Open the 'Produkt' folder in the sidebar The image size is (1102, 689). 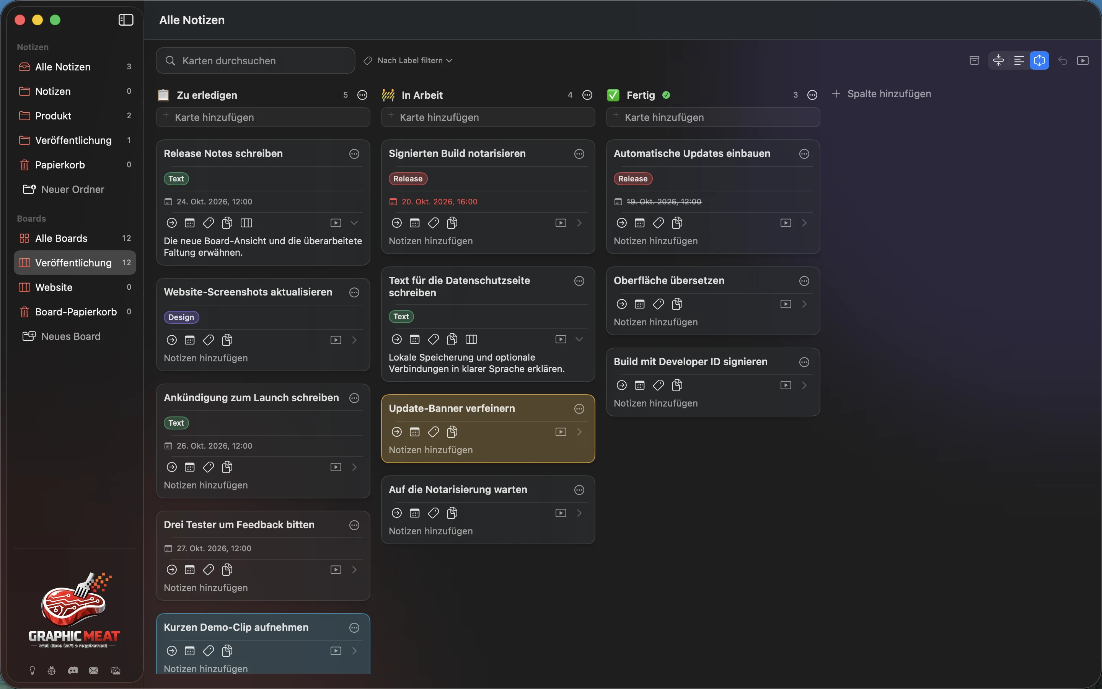tap(75, 116)
